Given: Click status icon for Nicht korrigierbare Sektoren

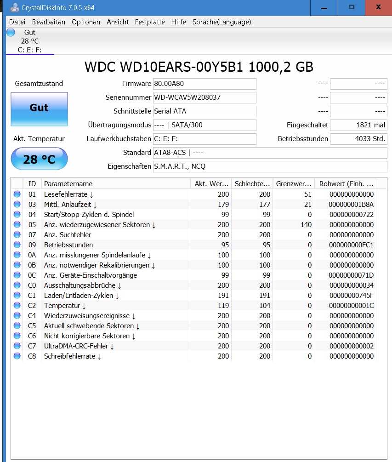Looking at the screenshot, I should pos(17,336).
